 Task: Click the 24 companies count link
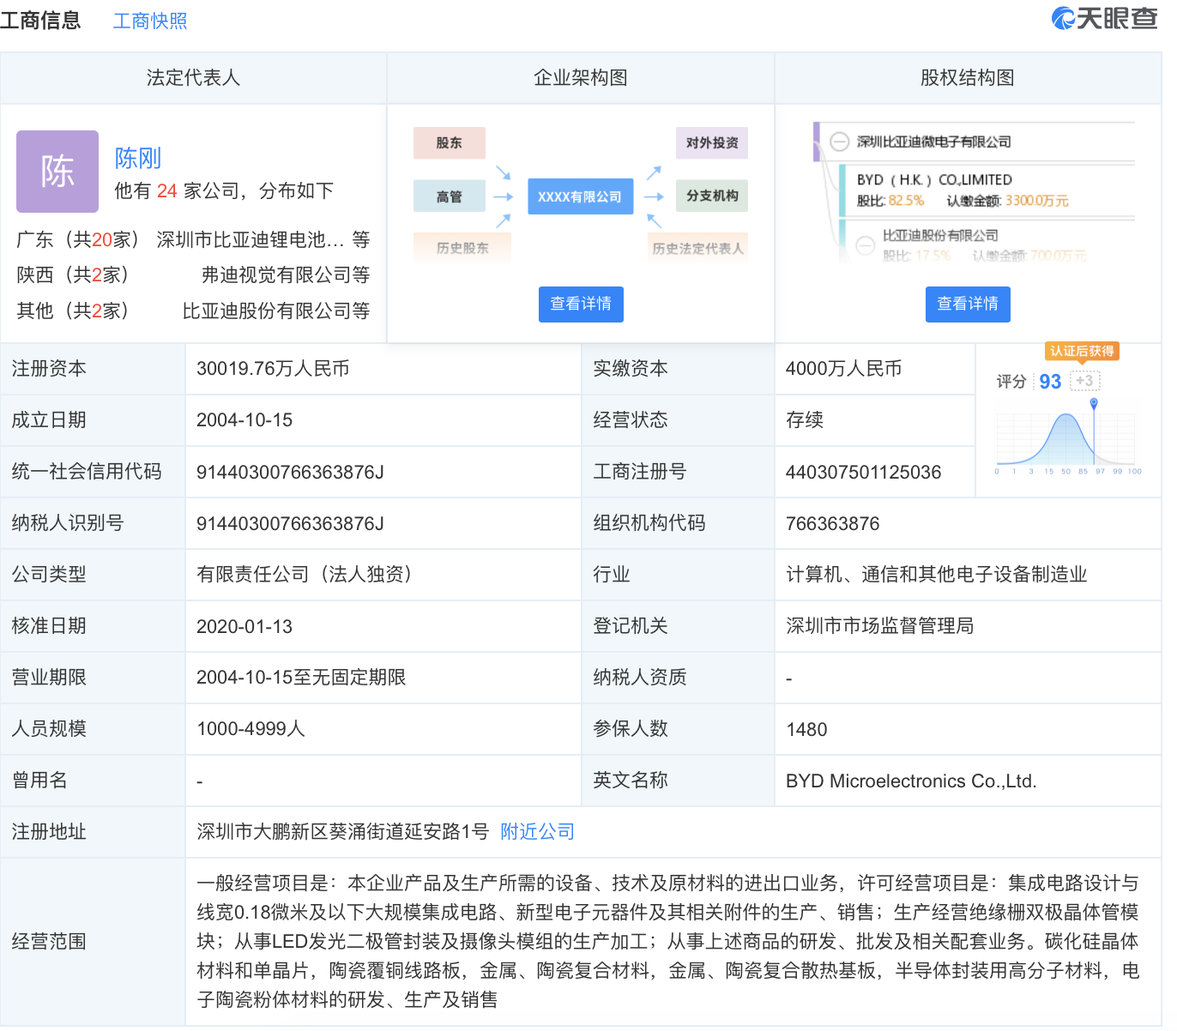click(166, 190)
